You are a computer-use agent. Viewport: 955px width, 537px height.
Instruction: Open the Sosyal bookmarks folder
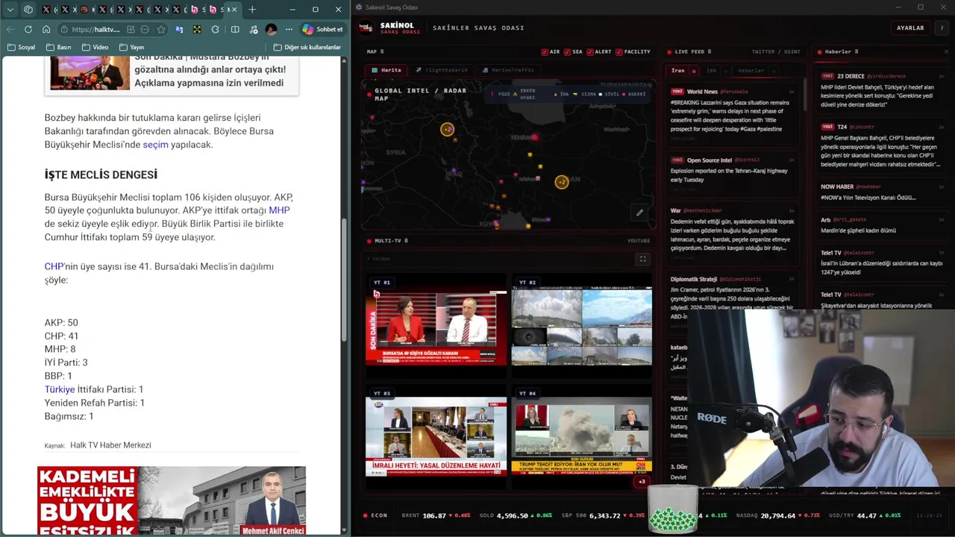pyautogui.click(x=22, y=47)
